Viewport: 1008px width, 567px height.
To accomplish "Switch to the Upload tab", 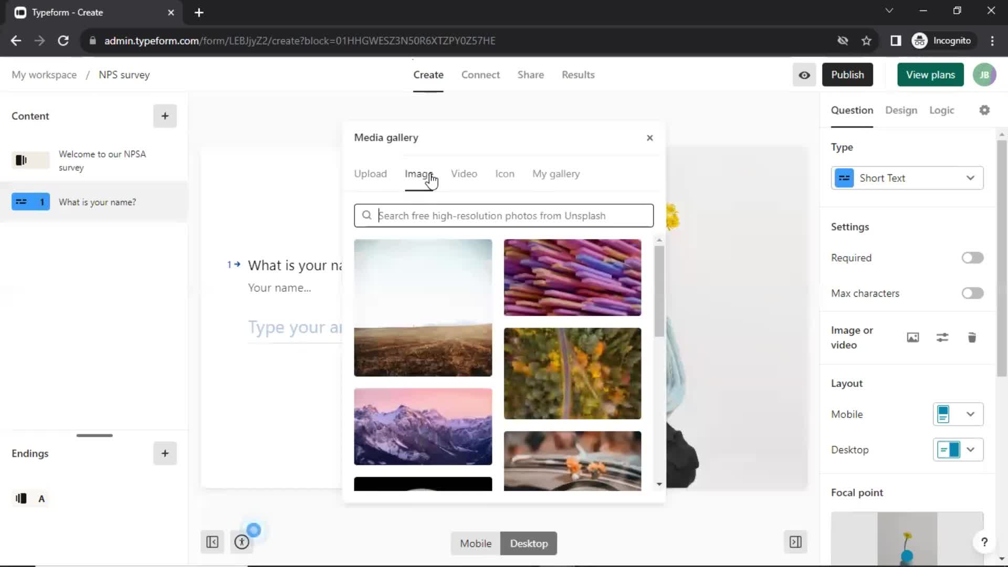I will (370, 174).
